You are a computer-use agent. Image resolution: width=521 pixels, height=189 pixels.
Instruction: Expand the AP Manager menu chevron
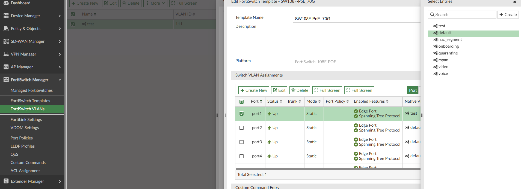tap(60, 67)
